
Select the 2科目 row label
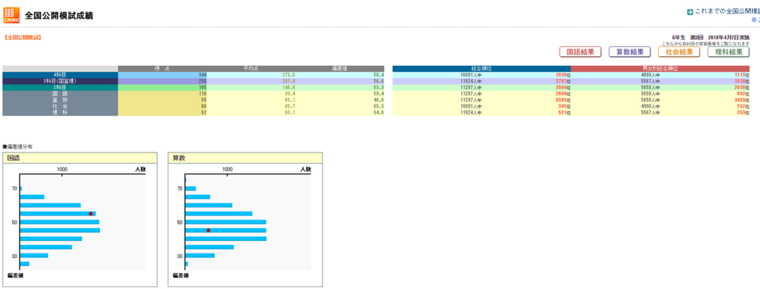[x=60, y=88]
